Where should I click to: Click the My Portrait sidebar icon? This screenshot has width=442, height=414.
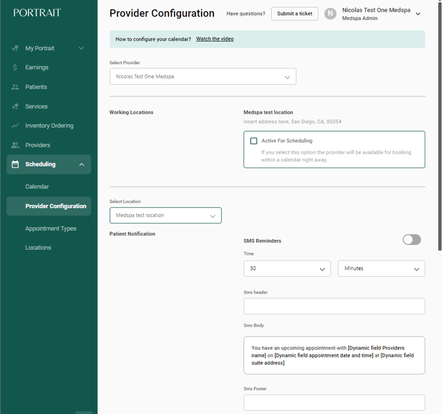[15, 48]
